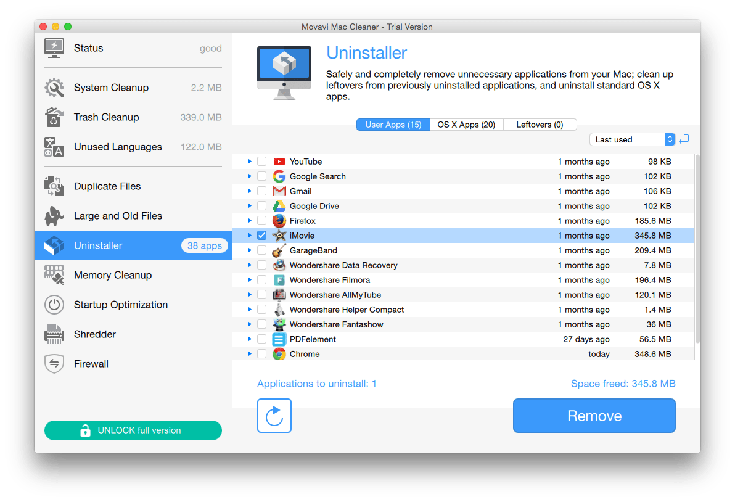Click the Wondershare Data Recovery icon
The width and height of the screenshot is (735, 502).
point(279,265)
